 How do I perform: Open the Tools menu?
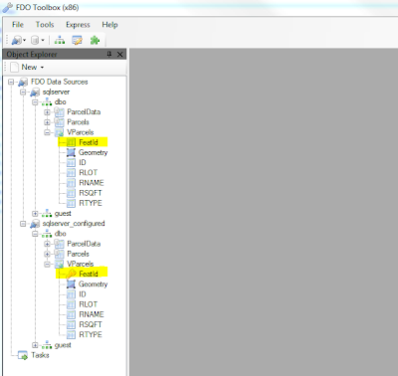tap(45, 25)
